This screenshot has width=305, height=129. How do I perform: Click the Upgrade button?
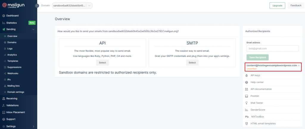tap(277, 6)
